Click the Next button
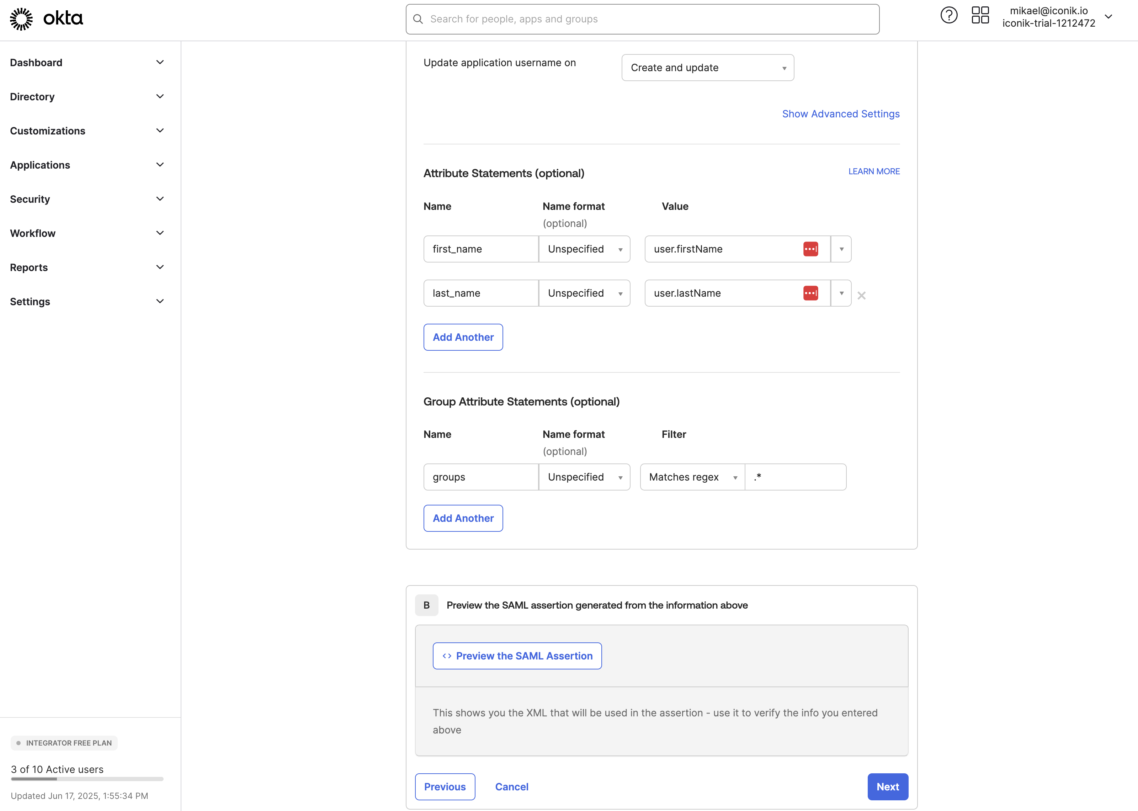Image resolution: width=1138 pixels, height=811 pixels. pos(887,786)
